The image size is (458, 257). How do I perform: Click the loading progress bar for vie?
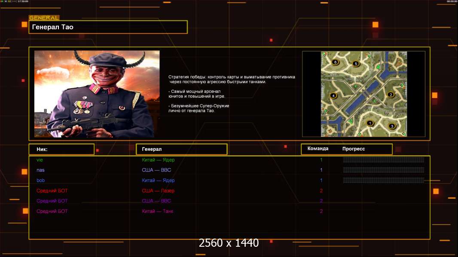(x=384, y=160)
